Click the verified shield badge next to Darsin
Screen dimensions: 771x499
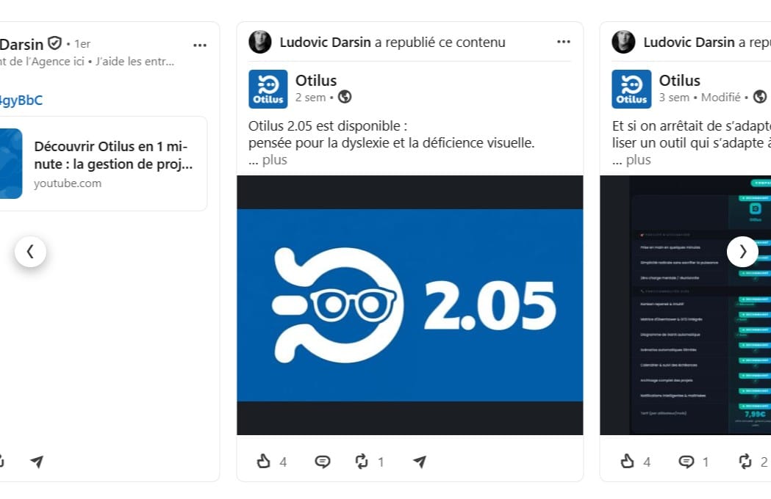pyautogui.click(x=54, y=43)
